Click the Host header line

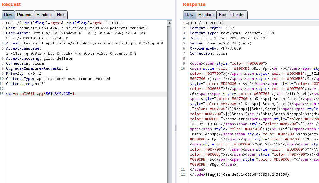(x=77, y=28)
